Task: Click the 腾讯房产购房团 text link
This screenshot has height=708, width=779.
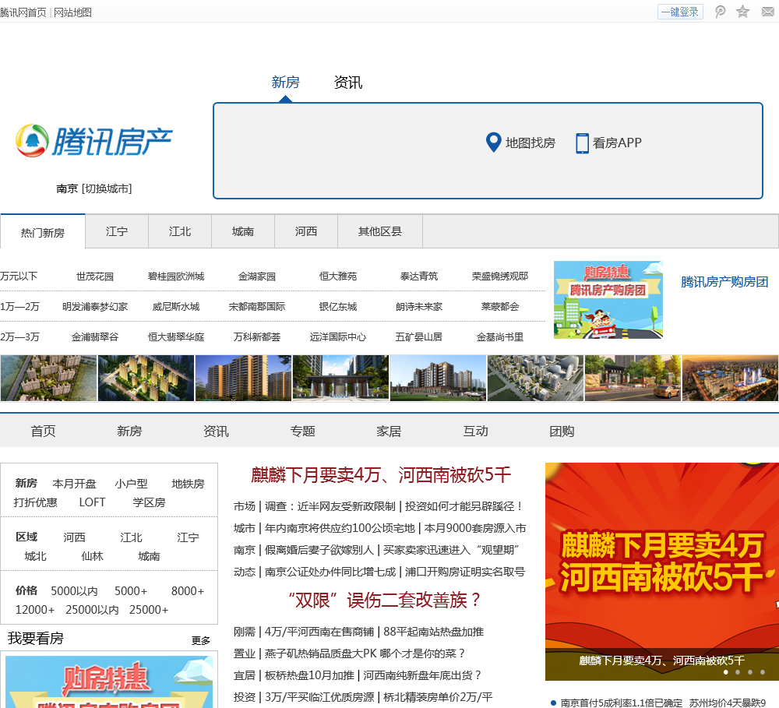Action: [724, 282]
